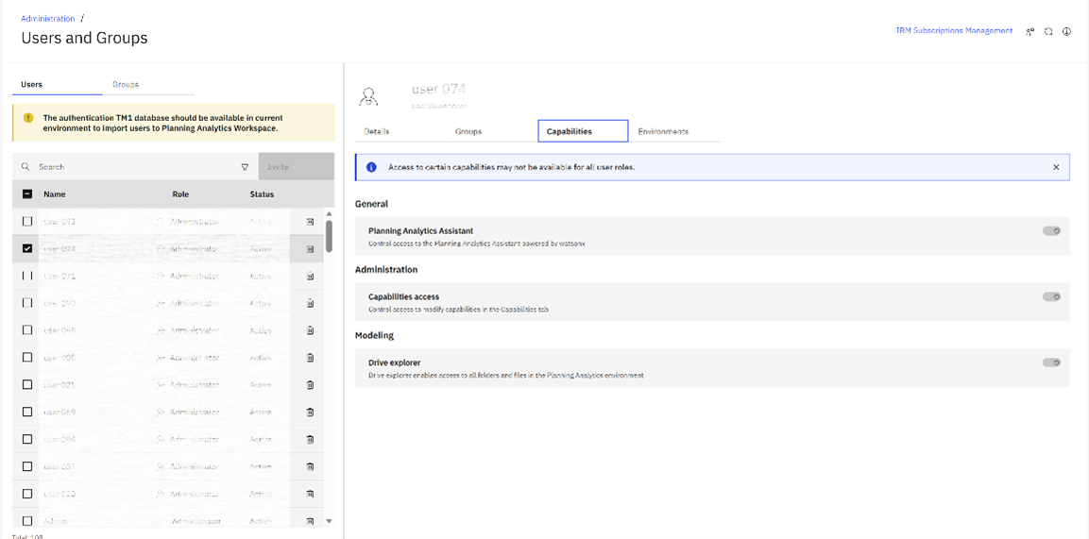The width and height of the screenshot is (1089, 539).
Task: Click the trash icon for user 074
Action: pyautogui.click(x=310, y=249)
